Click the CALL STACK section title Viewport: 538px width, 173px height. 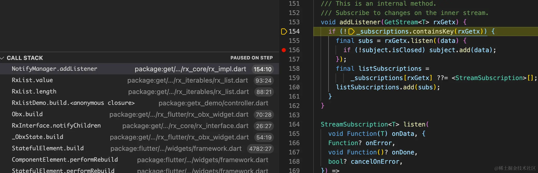(25, 58)
